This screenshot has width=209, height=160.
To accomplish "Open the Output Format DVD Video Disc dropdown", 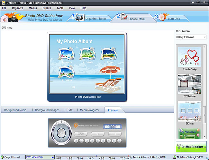I will 40,157.
